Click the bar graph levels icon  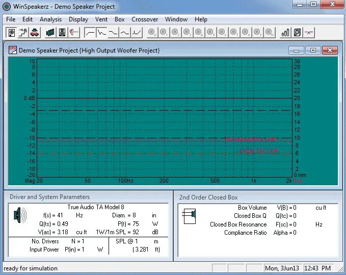285,33
